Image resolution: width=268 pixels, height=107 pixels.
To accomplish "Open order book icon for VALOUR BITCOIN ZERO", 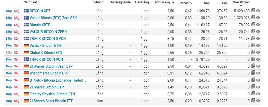I will point(253,31).
